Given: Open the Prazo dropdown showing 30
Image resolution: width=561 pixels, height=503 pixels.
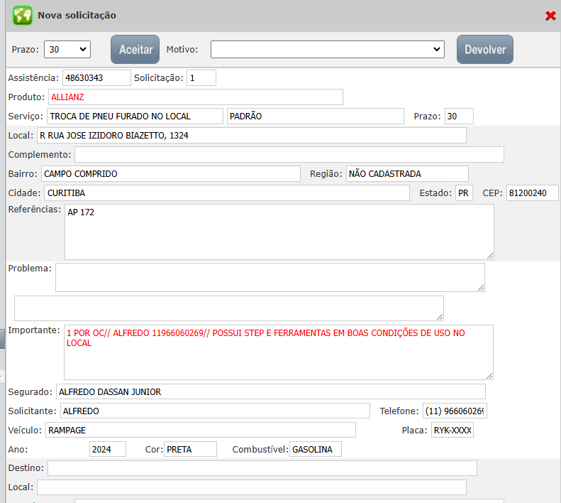Looking at the screenshot, I should [x=67, y=49].
